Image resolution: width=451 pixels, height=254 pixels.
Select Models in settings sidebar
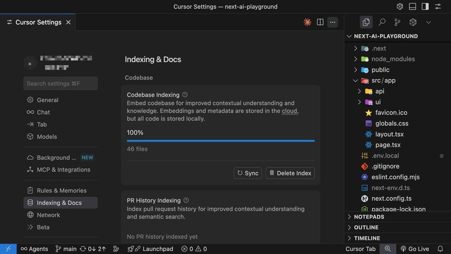click(x=47, y=137)
